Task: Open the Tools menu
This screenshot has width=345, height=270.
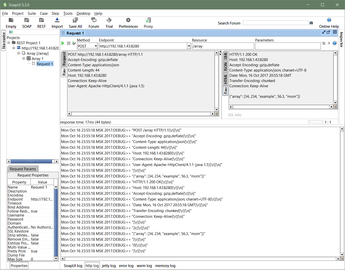Action: (x=68, y=13)
